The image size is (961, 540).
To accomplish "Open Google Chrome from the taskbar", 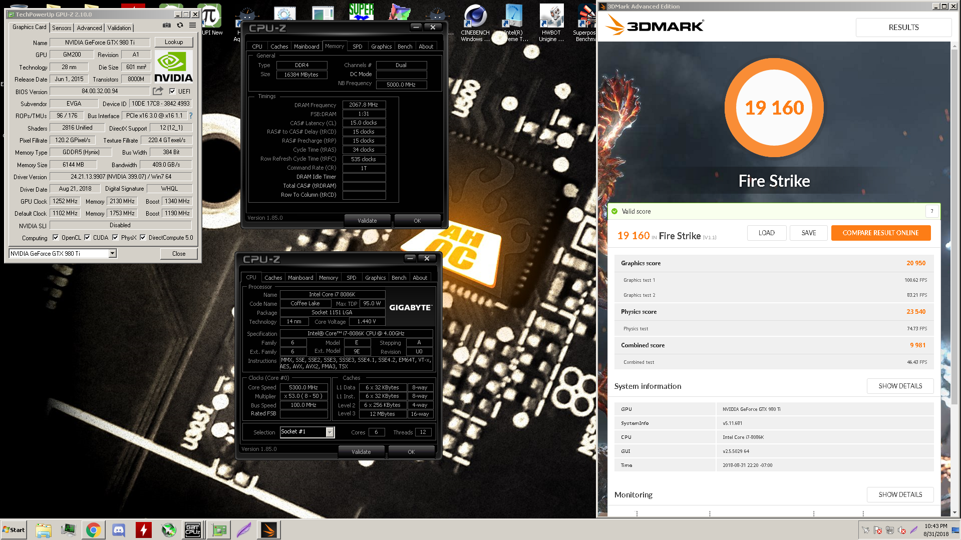I will [94, 530].
